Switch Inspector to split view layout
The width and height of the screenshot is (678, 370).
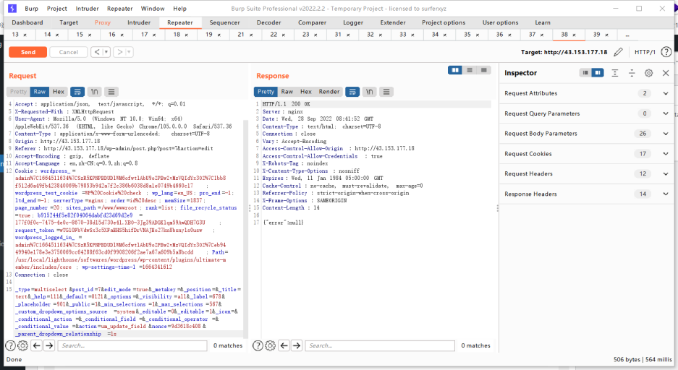[x=598, y=73]
